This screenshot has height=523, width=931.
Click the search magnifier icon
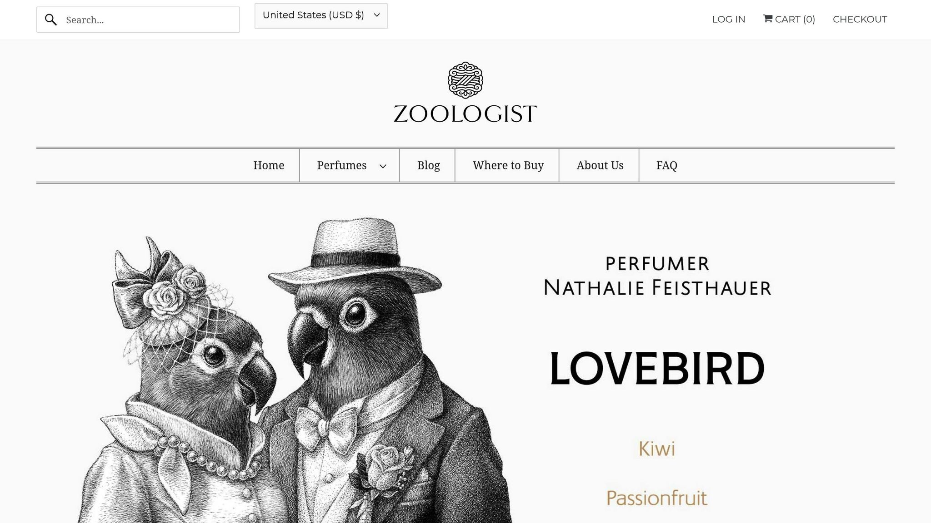[x=51, y=20]
